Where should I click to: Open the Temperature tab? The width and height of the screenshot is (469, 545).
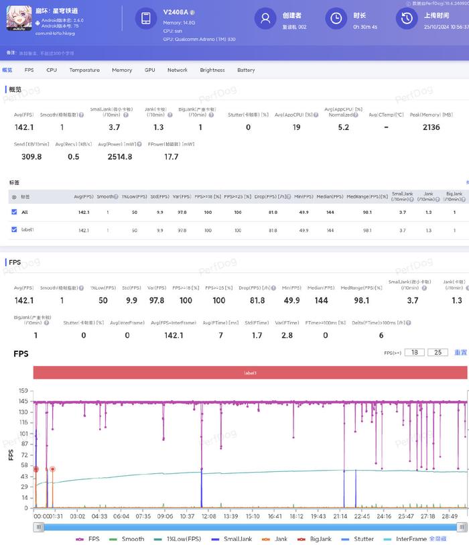point(84,70)
